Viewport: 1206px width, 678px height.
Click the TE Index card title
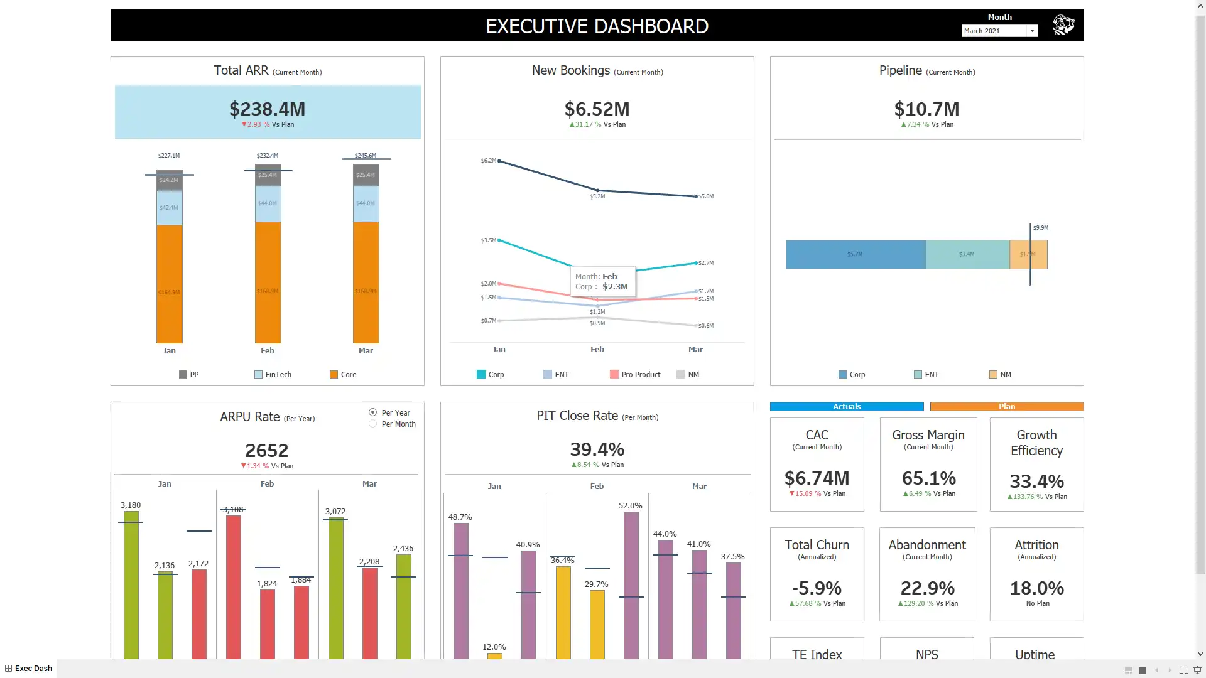pyautogui.click(x=817, y=654)
